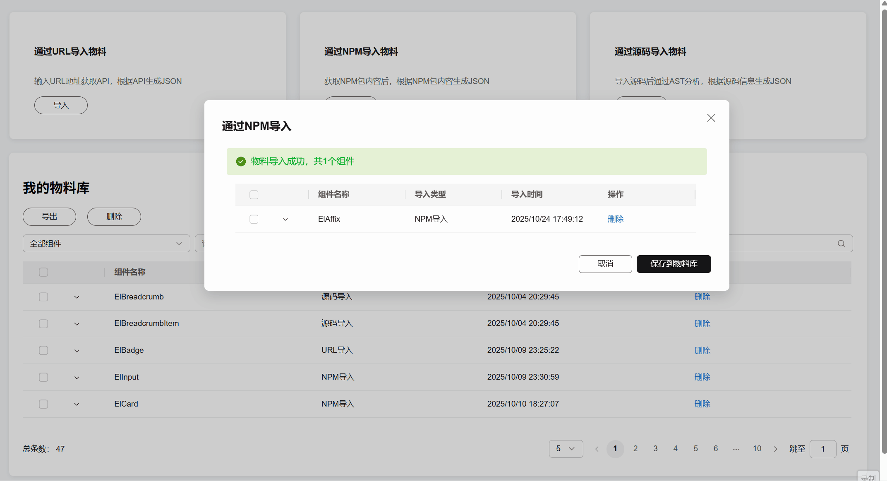Click the 跳至 page number input field
Screen dimensions: 887x481
click(822, 449)
